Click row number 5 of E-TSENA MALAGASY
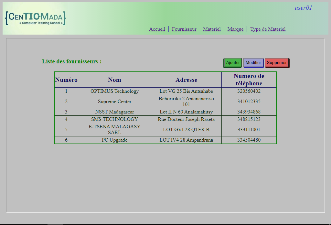Viewport: 331px width, 225px height. [x=66, y=130]
